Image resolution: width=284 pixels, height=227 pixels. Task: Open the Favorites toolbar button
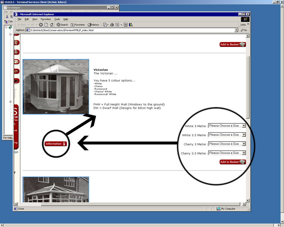(x=78, y=25)
